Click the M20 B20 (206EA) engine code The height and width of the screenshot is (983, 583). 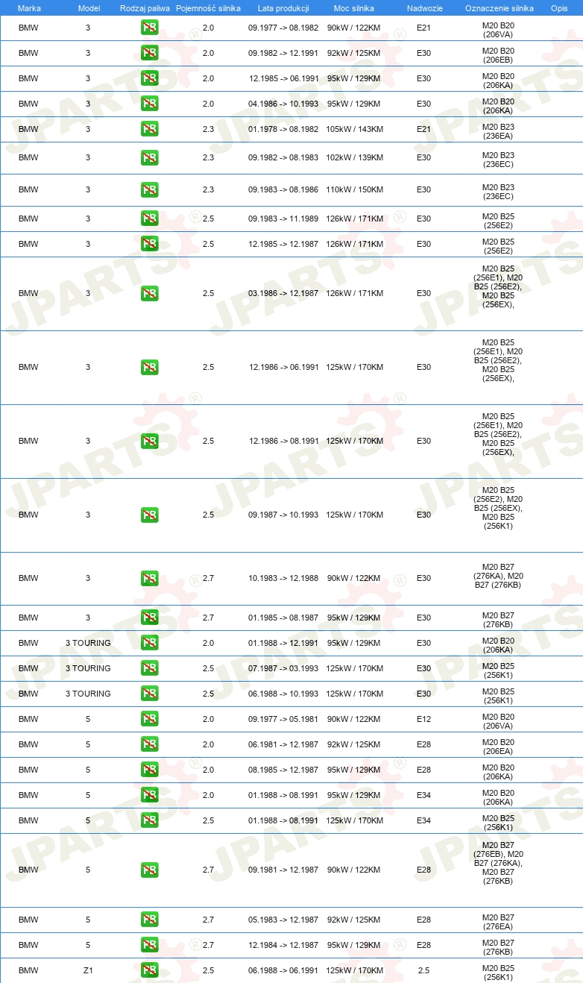pos(498,747)
